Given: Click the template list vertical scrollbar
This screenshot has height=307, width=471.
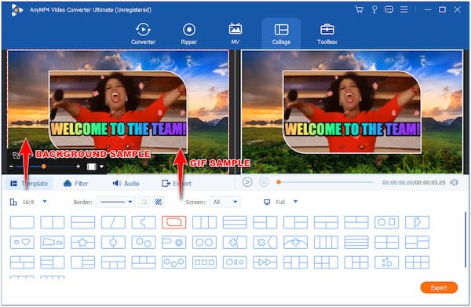Looking at the screenshot, I should point(466,239).
